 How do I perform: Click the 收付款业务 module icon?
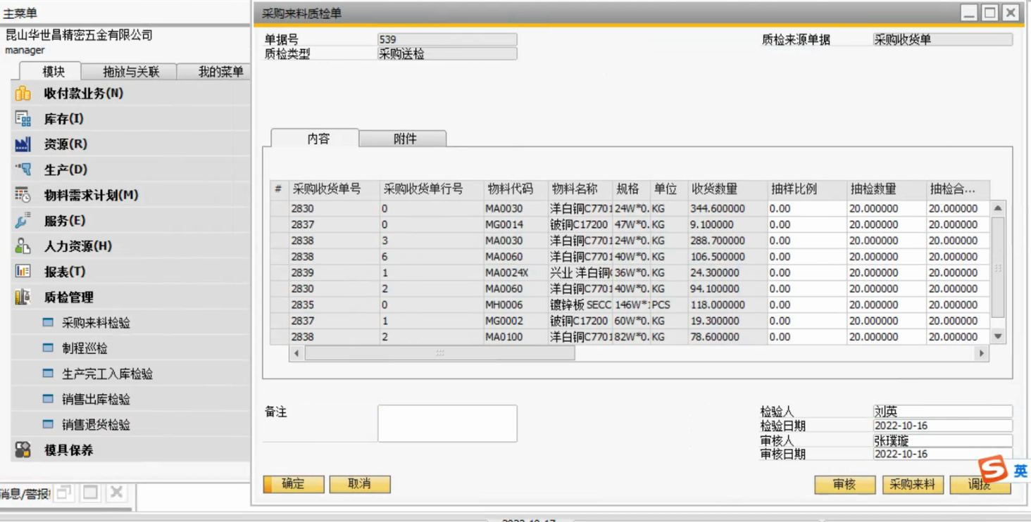click(x=23, y=94)
